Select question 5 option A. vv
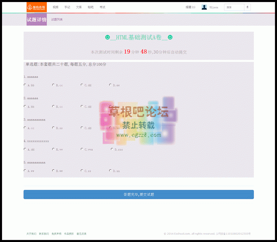Screen dimensions: 277x242 pos(25,170)
